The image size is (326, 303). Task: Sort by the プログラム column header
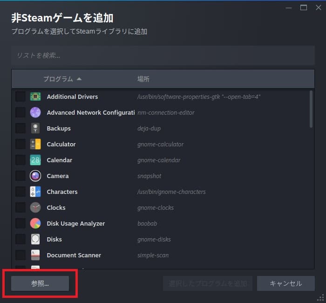62,79
